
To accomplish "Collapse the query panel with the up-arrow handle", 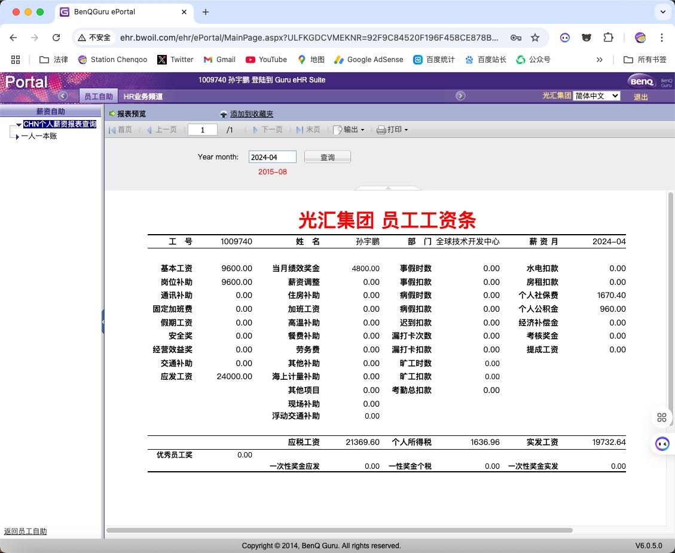I will 388,188.
